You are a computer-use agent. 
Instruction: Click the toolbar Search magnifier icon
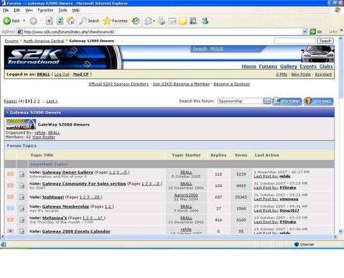pos(83,21)
